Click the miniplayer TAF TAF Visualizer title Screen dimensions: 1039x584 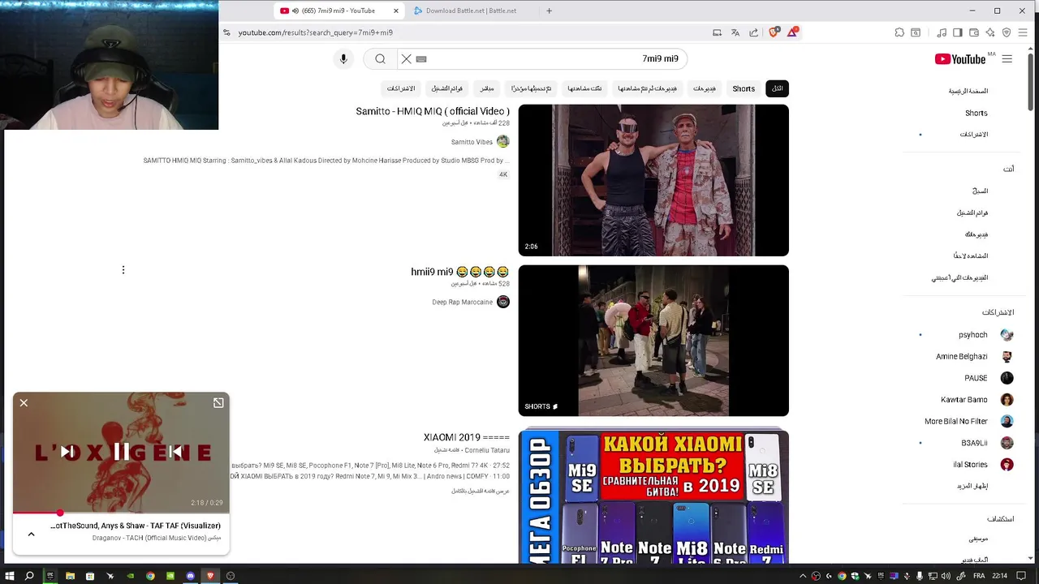click(136, 526)
